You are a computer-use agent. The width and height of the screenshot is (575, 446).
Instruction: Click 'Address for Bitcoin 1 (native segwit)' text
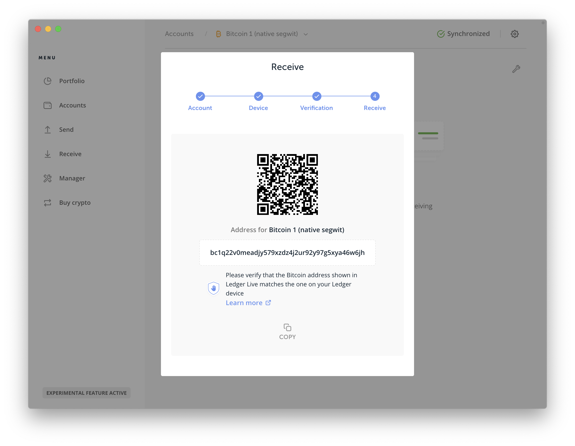point(287,230)
